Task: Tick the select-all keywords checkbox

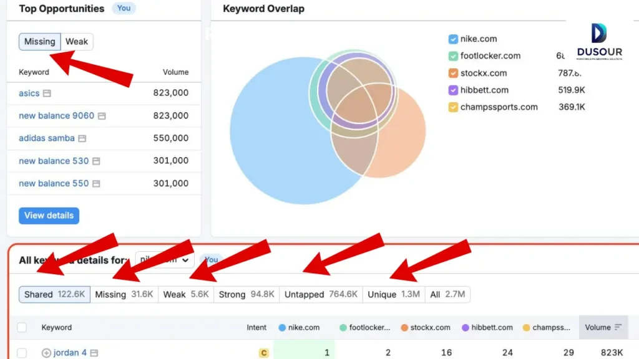Action: point(22,327)
